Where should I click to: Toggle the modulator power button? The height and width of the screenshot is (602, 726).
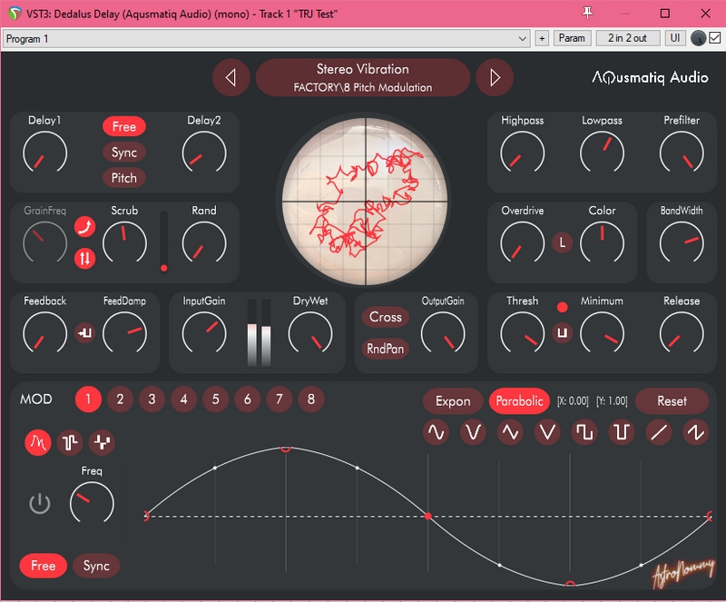tap(39, 503)
